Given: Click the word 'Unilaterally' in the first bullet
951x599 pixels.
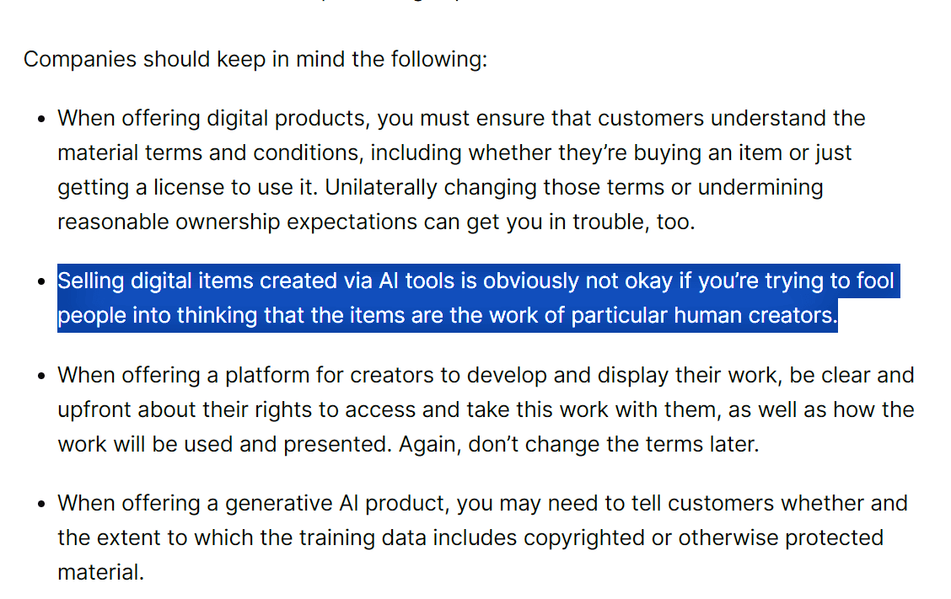Looking at the screenshot, I should (380, 187).
